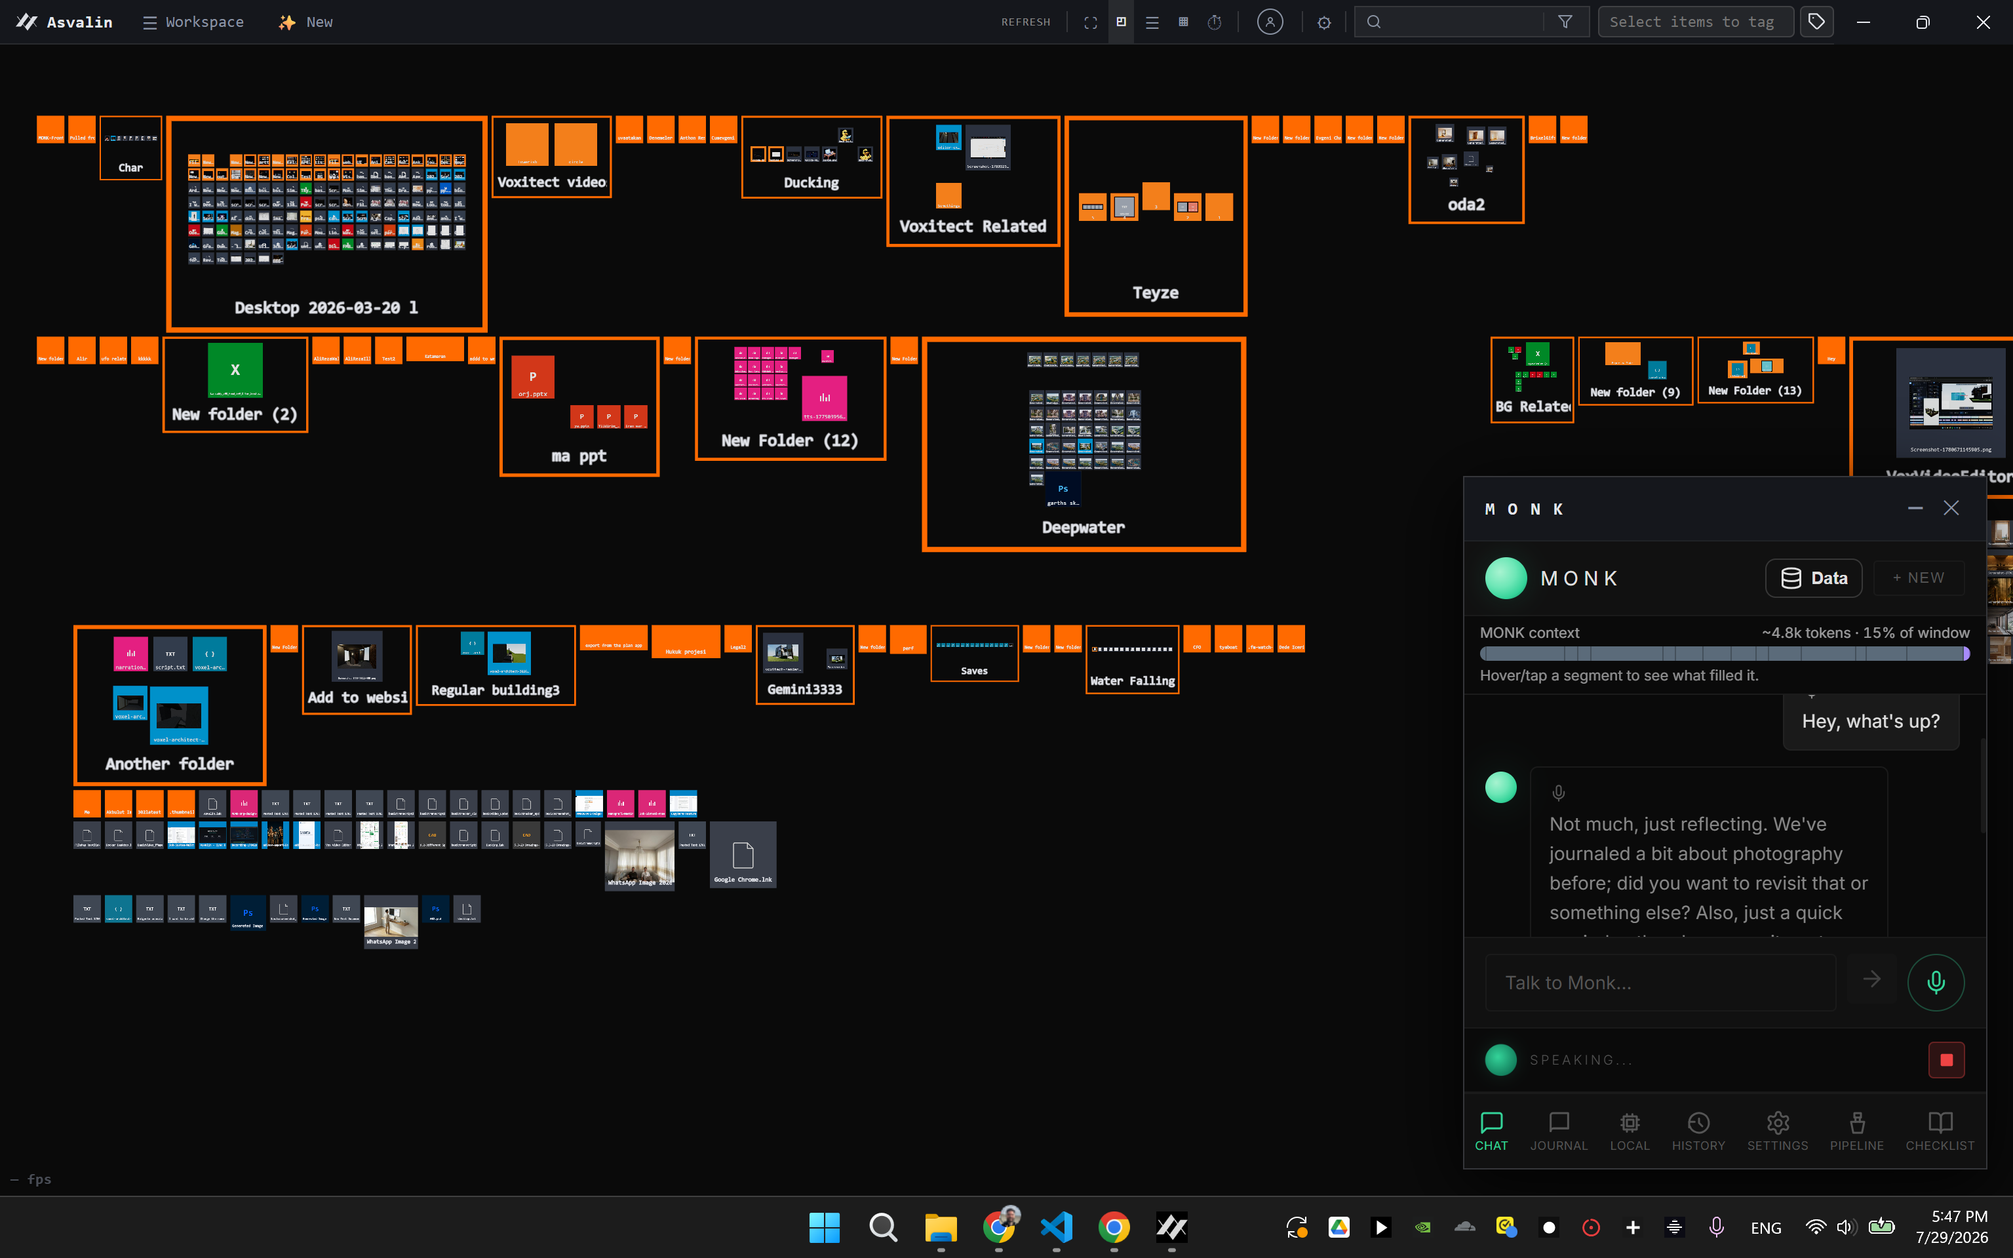Open the 'Ducking' folder
The height and width of the screenshot is (1258, 2013).
[x=811, y=157]
